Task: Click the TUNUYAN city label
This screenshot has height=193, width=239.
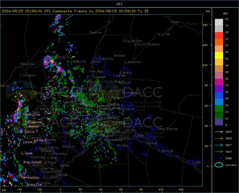Action: point(62,175)
